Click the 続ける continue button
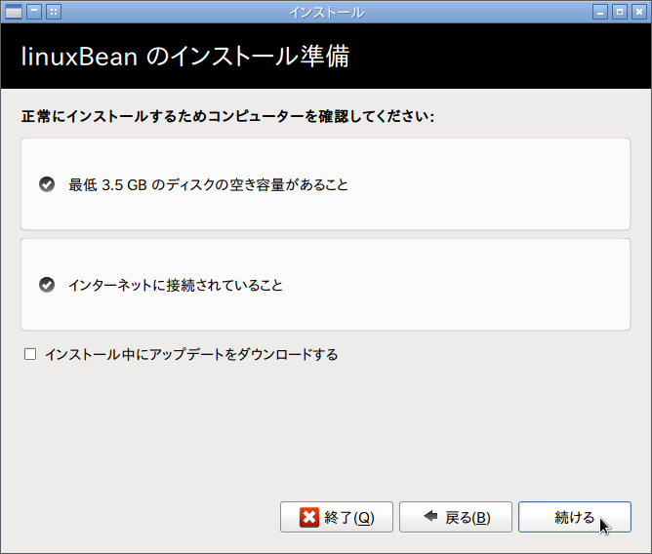 tap(574, 517)
